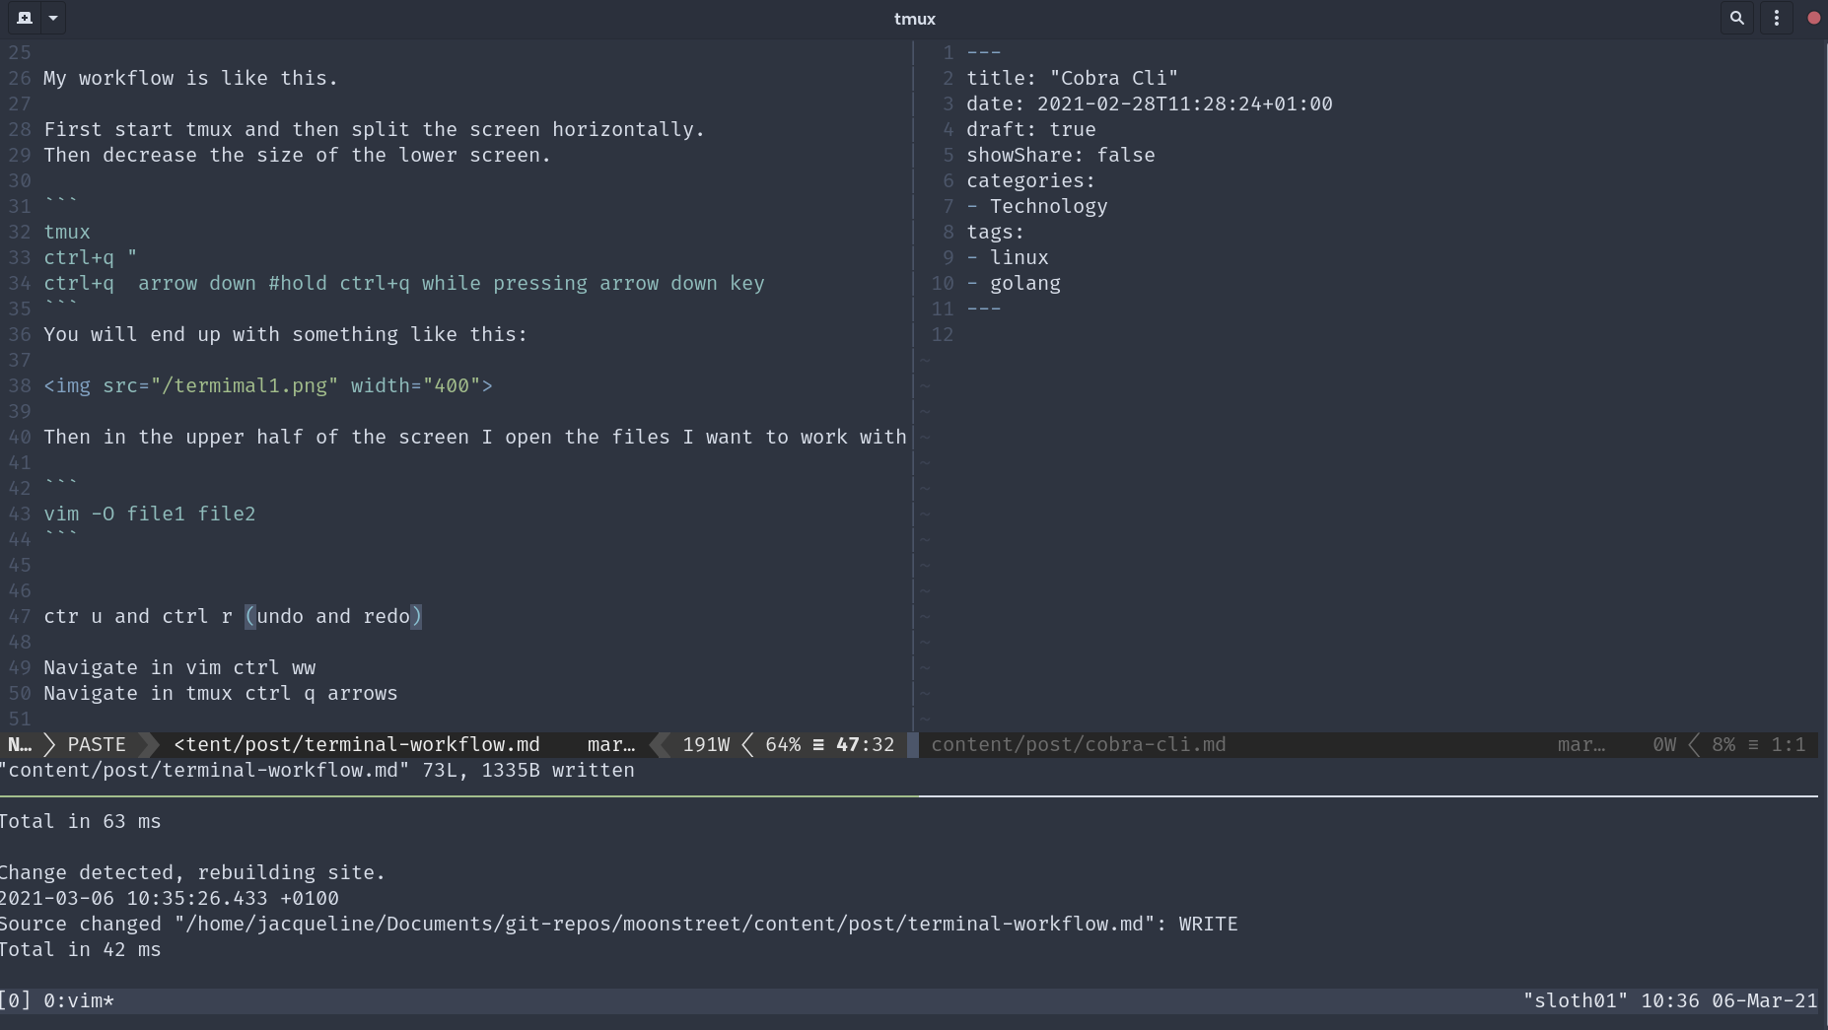Click the "arrow down #hold ctrl+q" line

pyautogui.click(x=404, y=283)
